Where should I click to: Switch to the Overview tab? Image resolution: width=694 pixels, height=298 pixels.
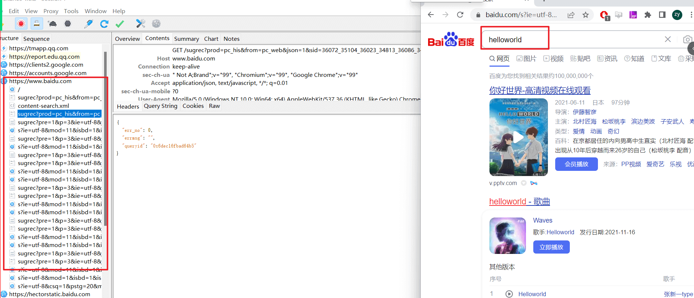pos(127,39)
